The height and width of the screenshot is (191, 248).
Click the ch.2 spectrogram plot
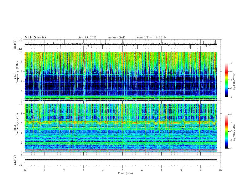coord(121,128)
